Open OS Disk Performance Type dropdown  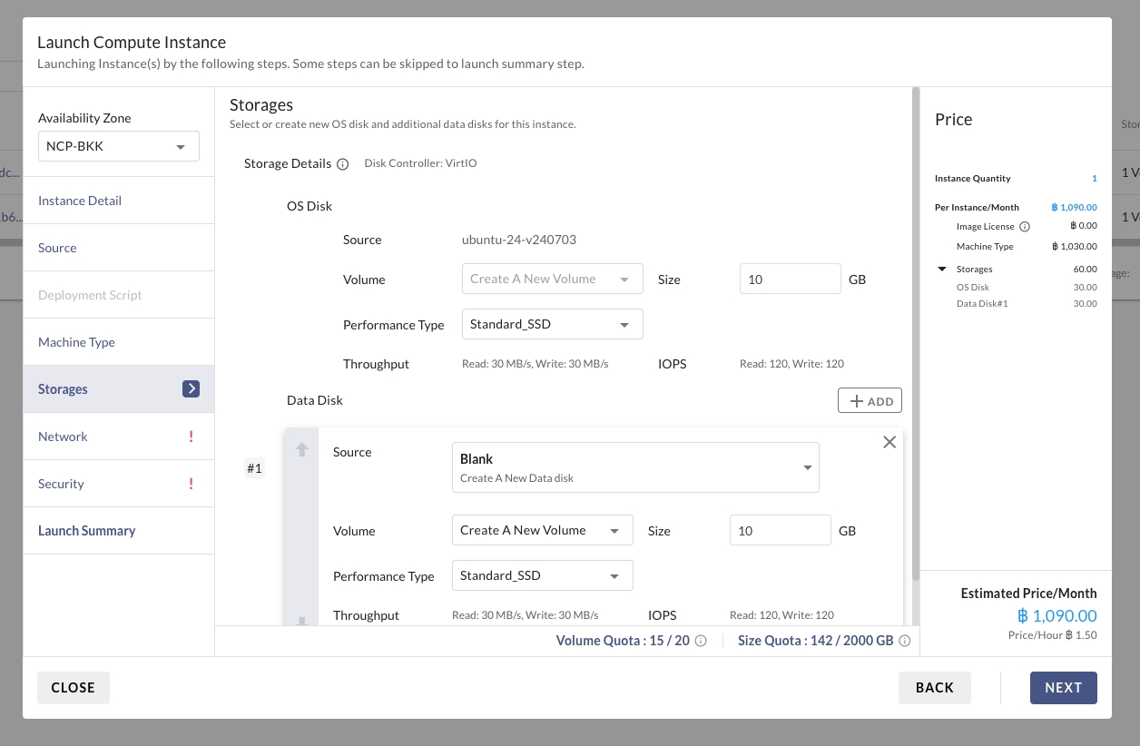(552, 325)
